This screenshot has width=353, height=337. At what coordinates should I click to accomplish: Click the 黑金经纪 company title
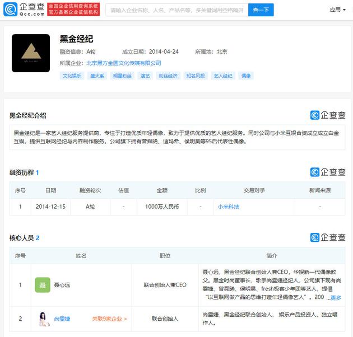[x=76, y=39]
